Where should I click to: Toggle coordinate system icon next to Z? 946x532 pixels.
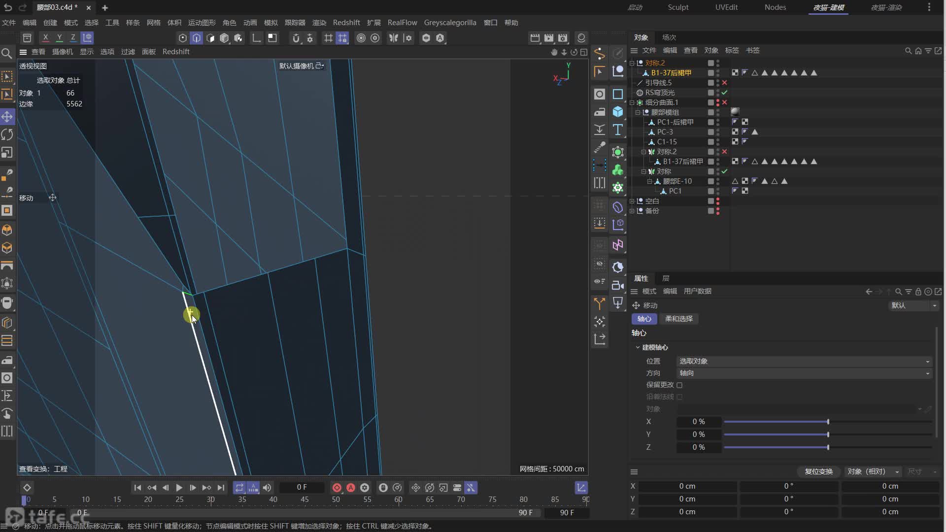87,38
